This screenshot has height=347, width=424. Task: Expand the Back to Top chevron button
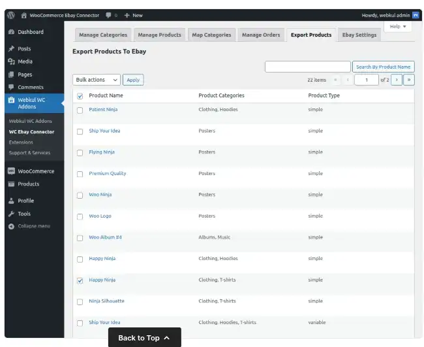pos(167,338)
